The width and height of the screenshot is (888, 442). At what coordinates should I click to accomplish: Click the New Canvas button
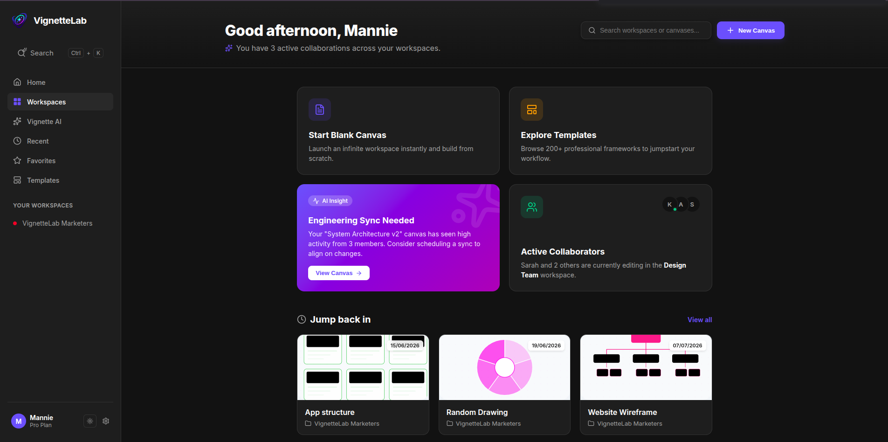click(x=750, y=30)
